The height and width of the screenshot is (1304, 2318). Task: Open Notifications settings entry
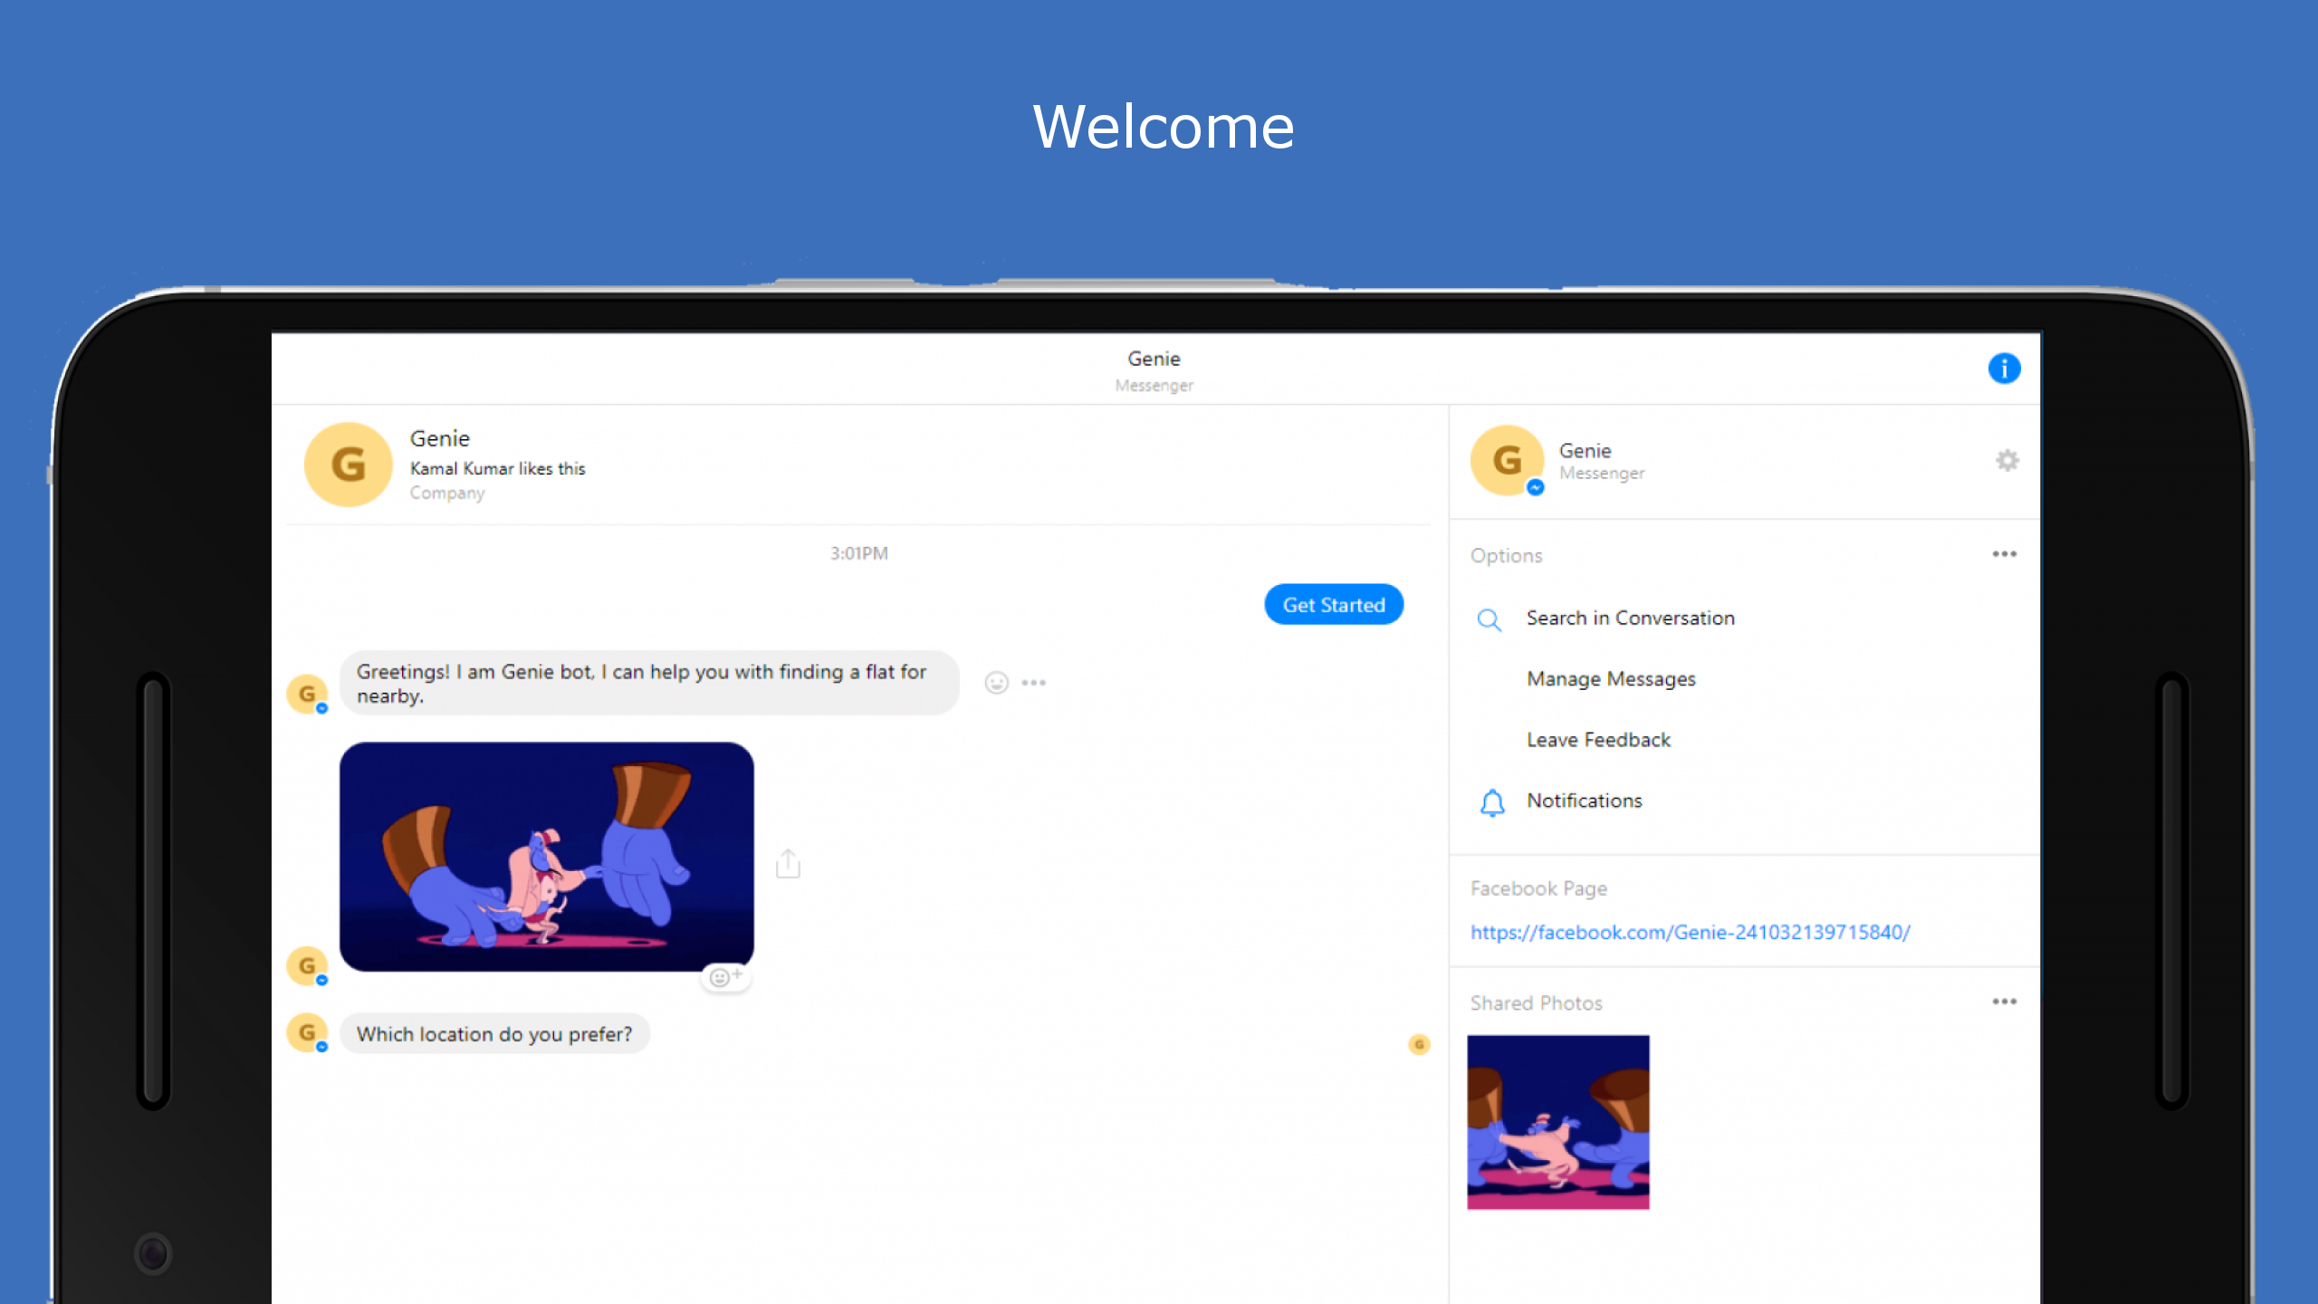click(x=1584, y=801)
